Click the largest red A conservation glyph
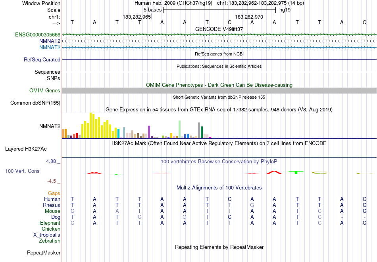The image size is (377, 262). tap(274, 172)
